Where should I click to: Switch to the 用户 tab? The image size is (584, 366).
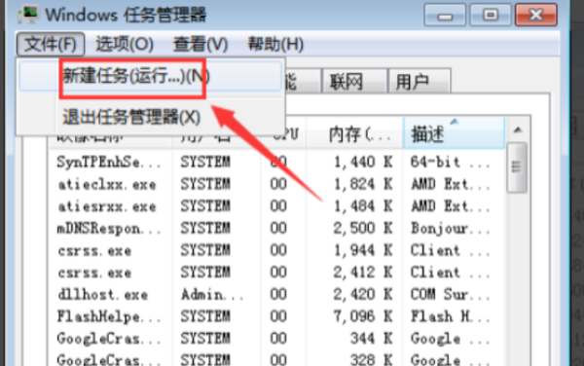420,81
